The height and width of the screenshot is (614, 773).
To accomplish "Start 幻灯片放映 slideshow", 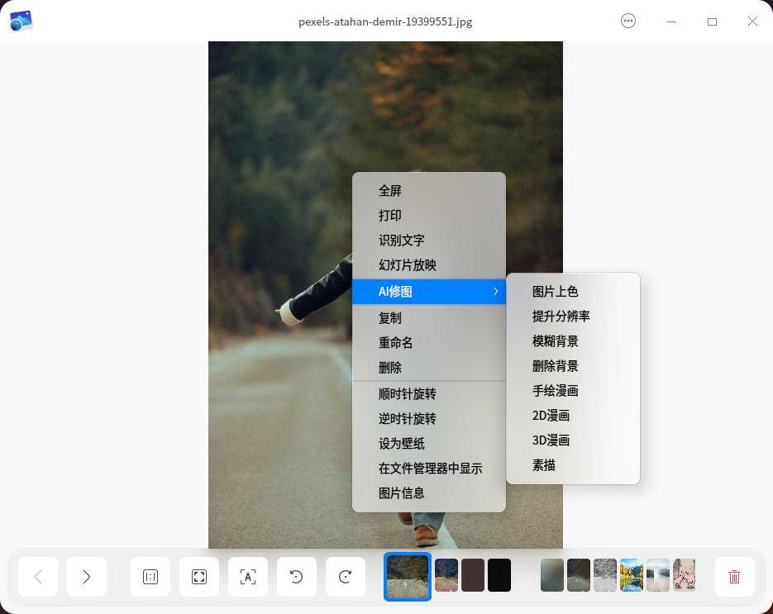I will click(407, 264).
